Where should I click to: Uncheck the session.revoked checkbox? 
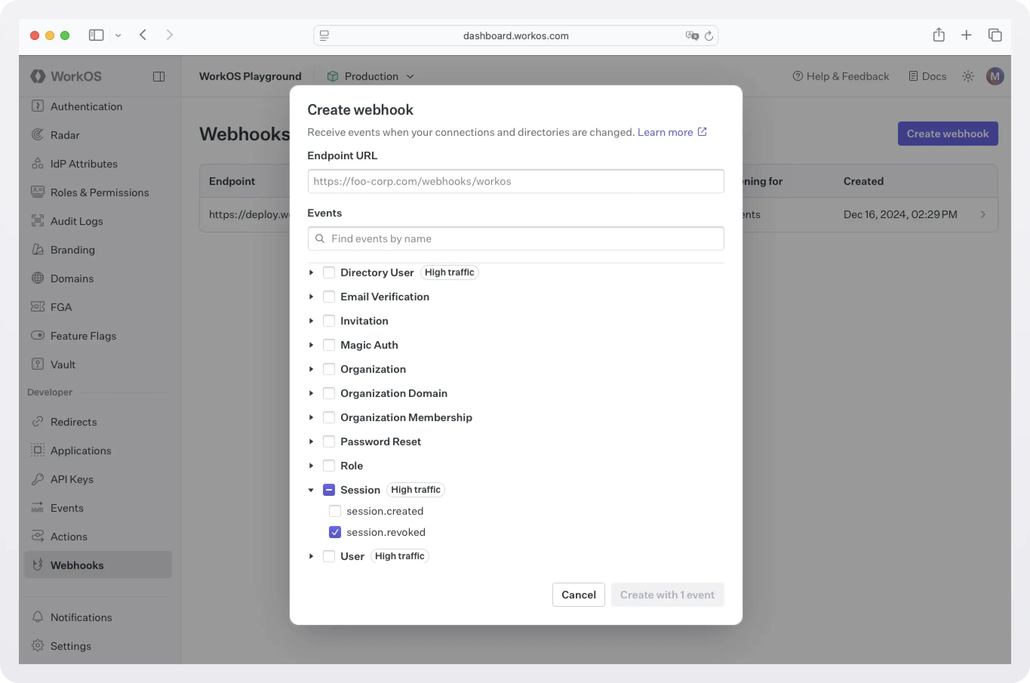(x=335, y=532)
